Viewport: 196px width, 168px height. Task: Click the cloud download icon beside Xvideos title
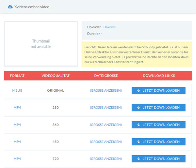point(10,7)
